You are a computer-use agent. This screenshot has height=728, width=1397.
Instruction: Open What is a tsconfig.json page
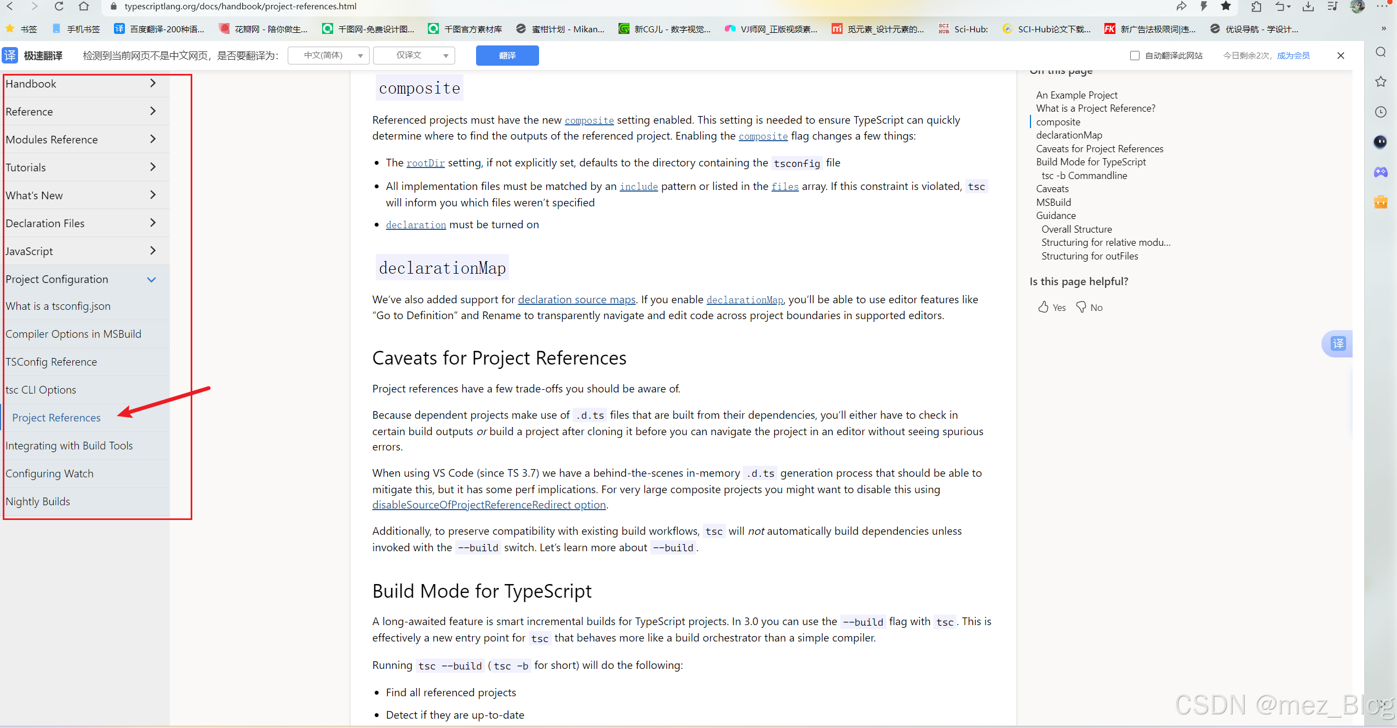pyautogui.click(x=58, y=306)
